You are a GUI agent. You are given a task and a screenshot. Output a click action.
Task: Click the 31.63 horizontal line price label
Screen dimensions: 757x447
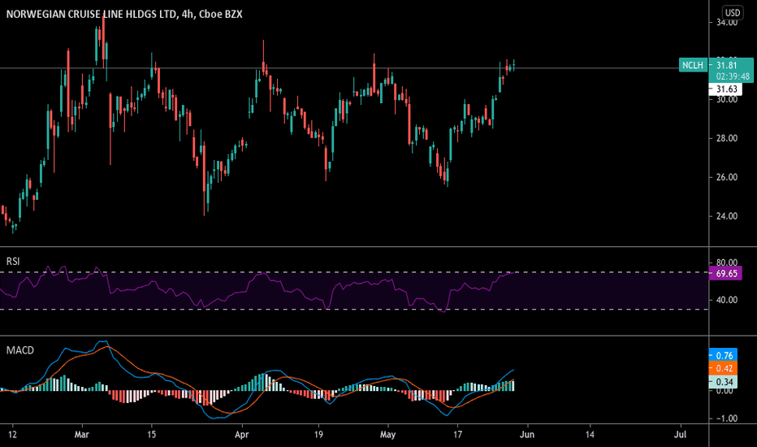727,89
